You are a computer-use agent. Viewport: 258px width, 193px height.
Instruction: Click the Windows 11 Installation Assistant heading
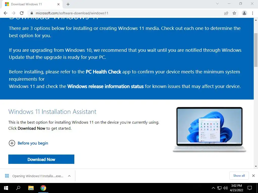[52, 112]
